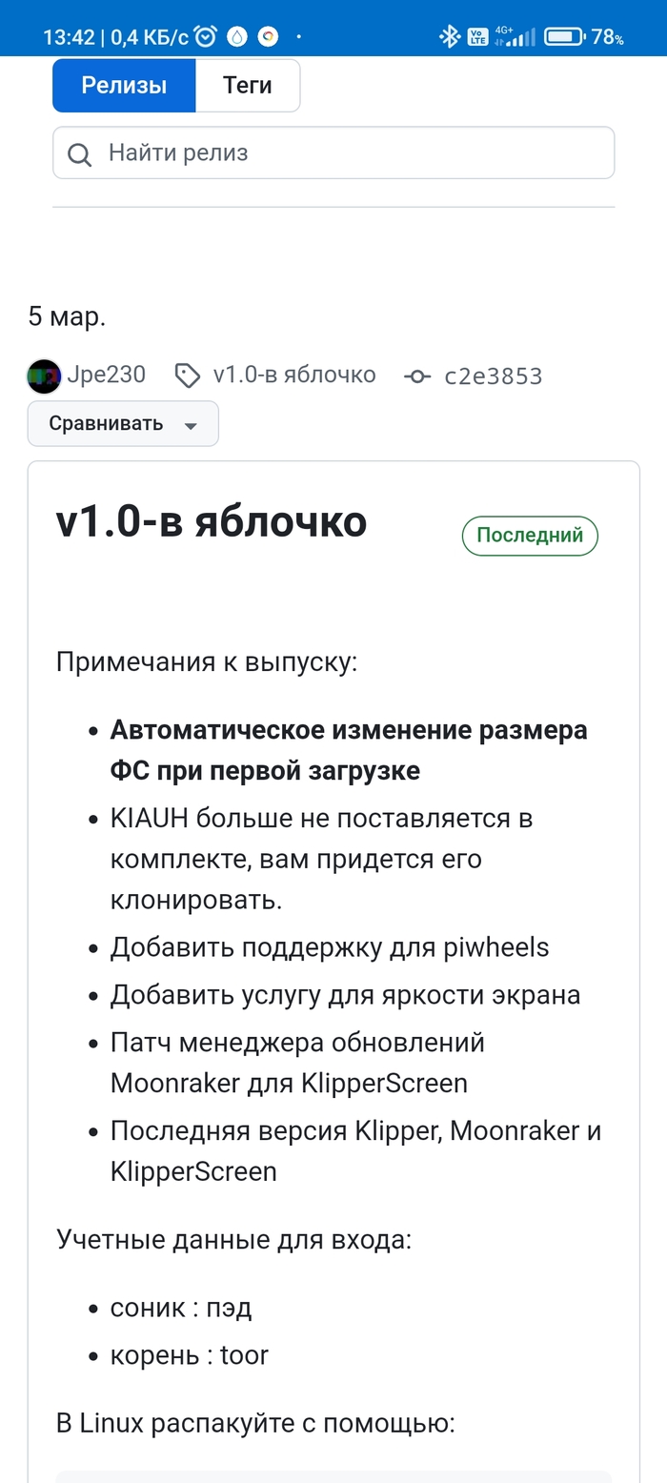667x1483 pixels.
Task: Tap the VoLTE status icon
Action: click(477, 37)
